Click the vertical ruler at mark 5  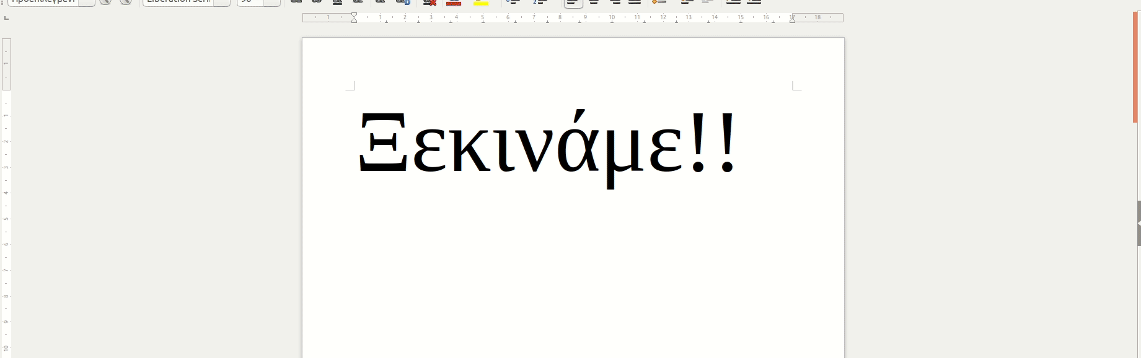pyautogui.click(x=6, y=219)
